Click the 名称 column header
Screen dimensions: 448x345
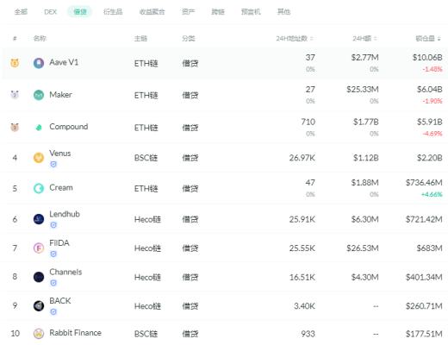40,38
